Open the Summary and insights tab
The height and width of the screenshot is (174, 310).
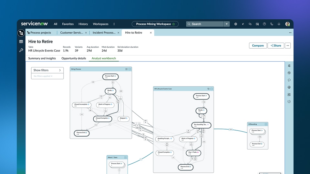click(42, 58)
